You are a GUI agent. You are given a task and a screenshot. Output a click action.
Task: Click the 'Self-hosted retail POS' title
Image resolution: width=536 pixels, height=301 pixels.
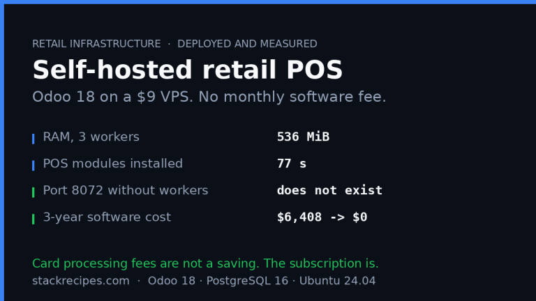pos(187,70)
